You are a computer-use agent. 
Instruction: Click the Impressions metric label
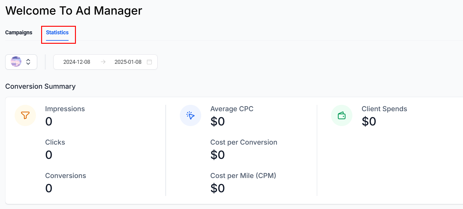pos(65,109)
